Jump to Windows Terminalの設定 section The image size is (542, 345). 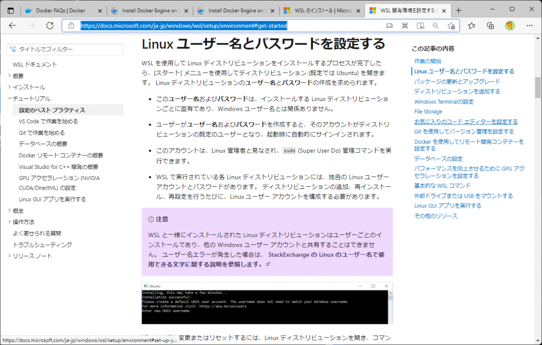pyautogui.click(x=444, y=102)
